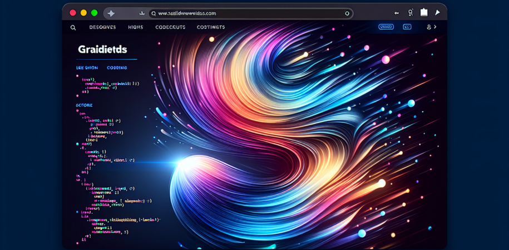Image resolution: width=509 pixels, height=250 pixels.
Task: Click the back arrow icon in browser toolbar
Action: [x=397, y=13]
